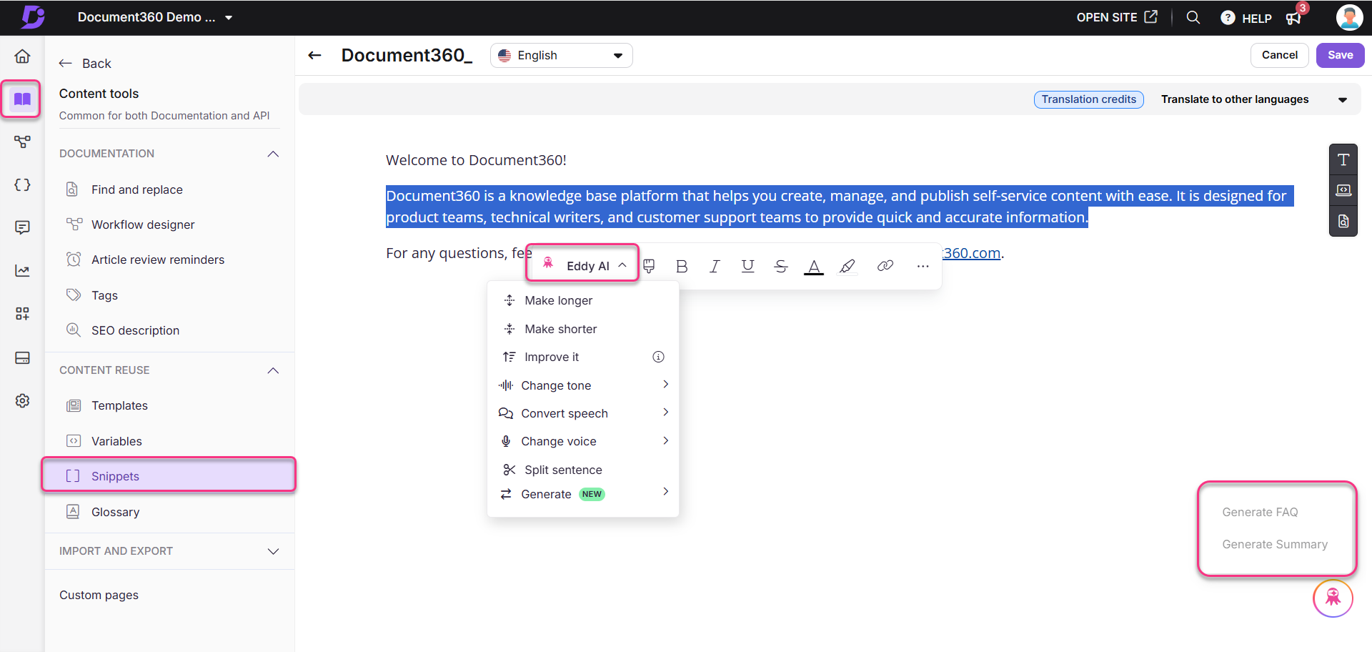Click the Cancel button
The width and height of the screenshot is (1372, 652).
pos(1279,55)
